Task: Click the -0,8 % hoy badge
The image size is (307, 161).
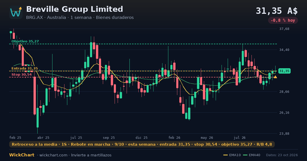Action: 283,20
